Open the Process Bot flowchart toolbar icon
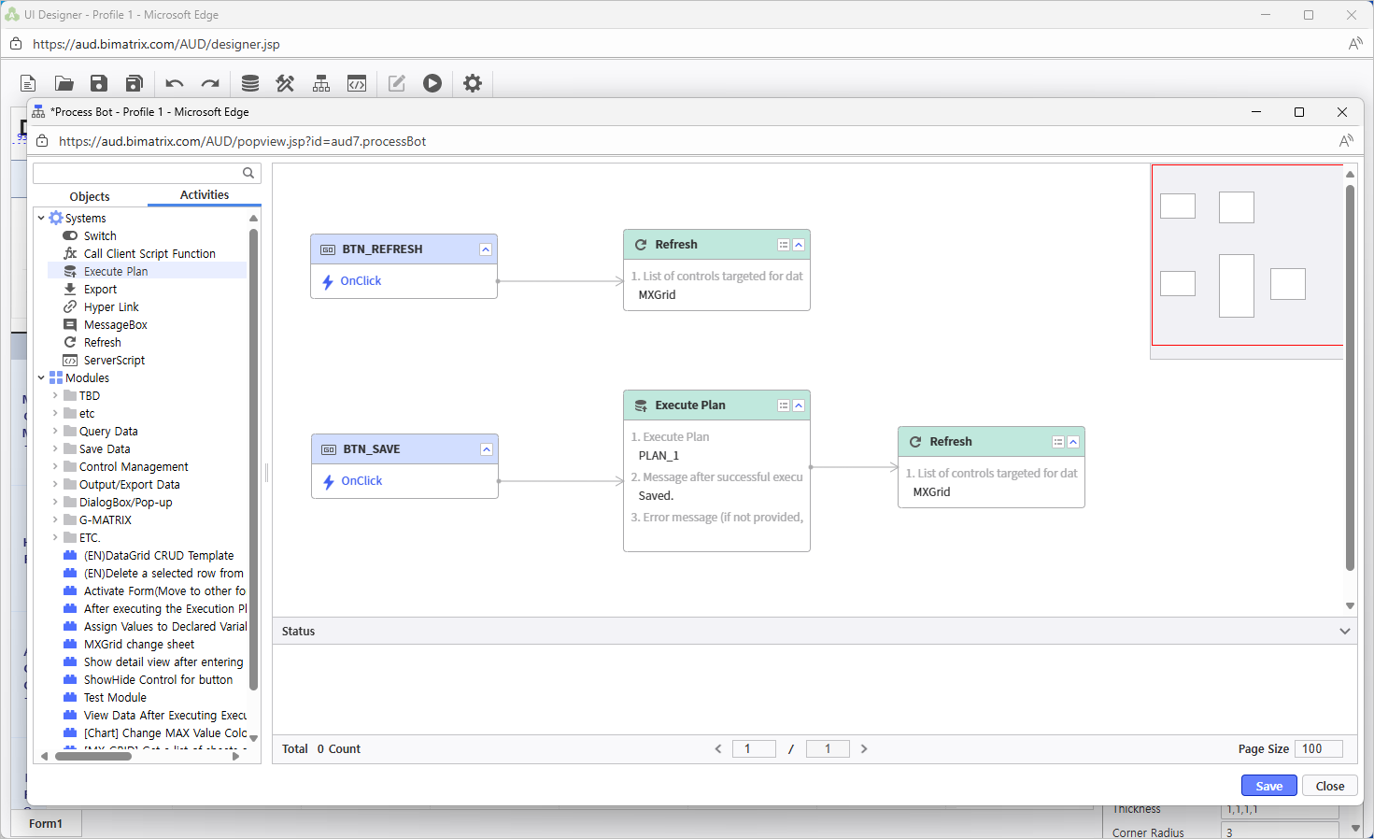1374x839 pixels. 320,83
